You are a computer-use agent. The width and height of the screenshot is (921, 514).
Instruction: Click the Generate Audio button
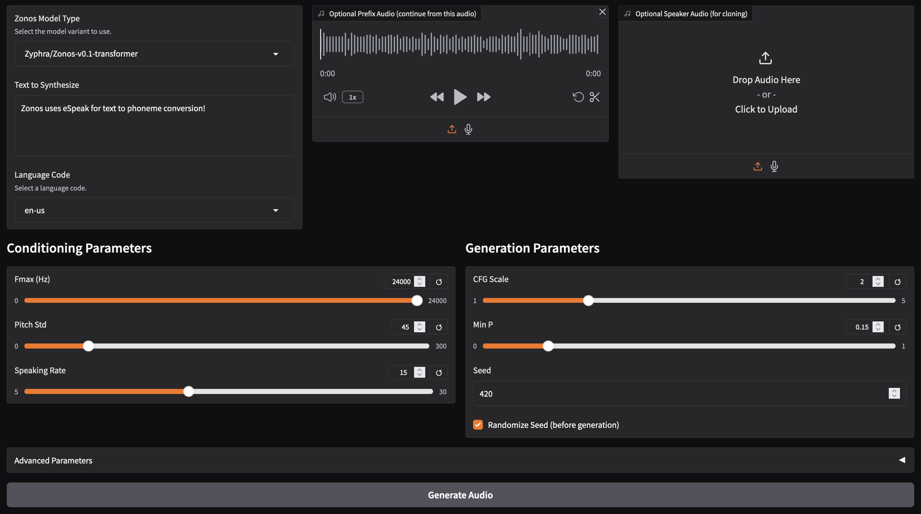[460, 495]
